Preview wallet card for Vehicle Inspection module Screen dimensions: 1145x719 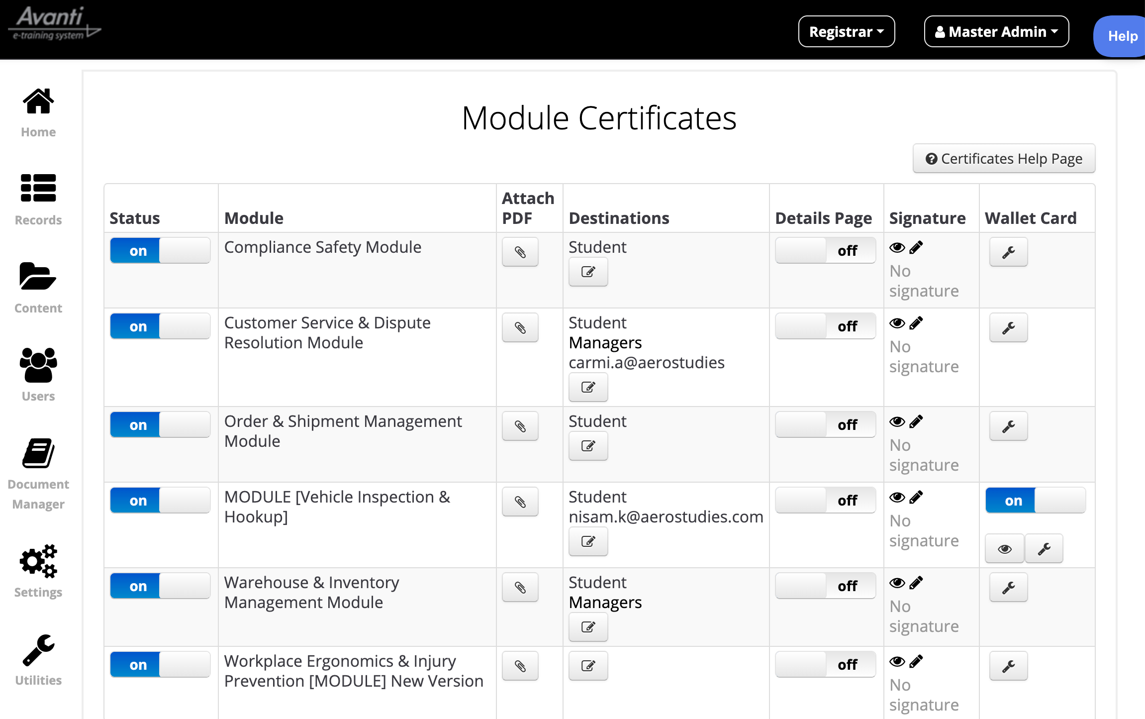point(1004,549)
